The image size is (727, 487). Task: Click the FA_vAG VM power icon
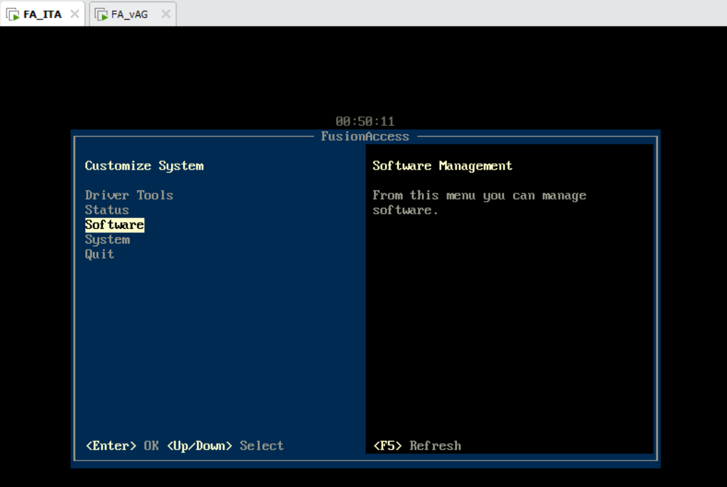[x=101, y=15]
